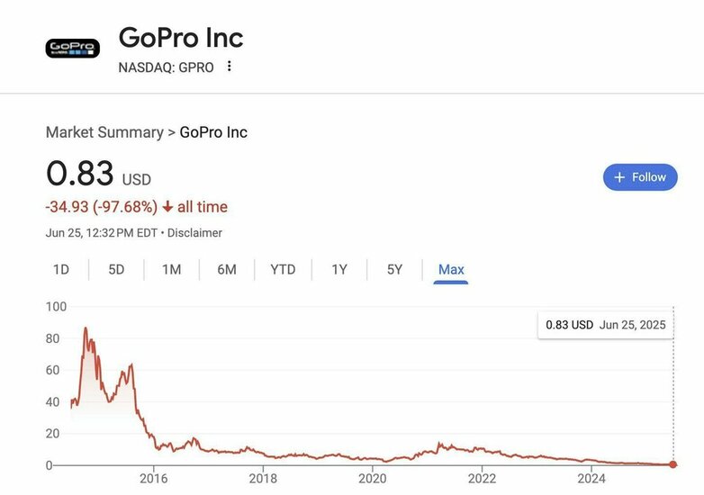Select the 1D time range tab
The image size is (704, 495).
pyautogui.click(x=61, y=269)
